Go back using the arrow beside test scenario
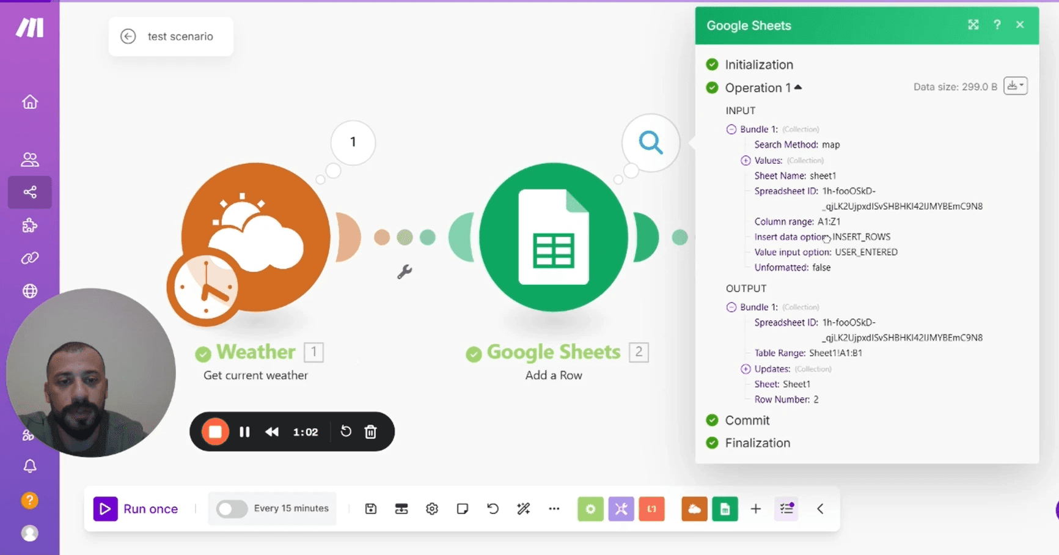The height and width of the screenshot is (555, 1059). [128, 37]
